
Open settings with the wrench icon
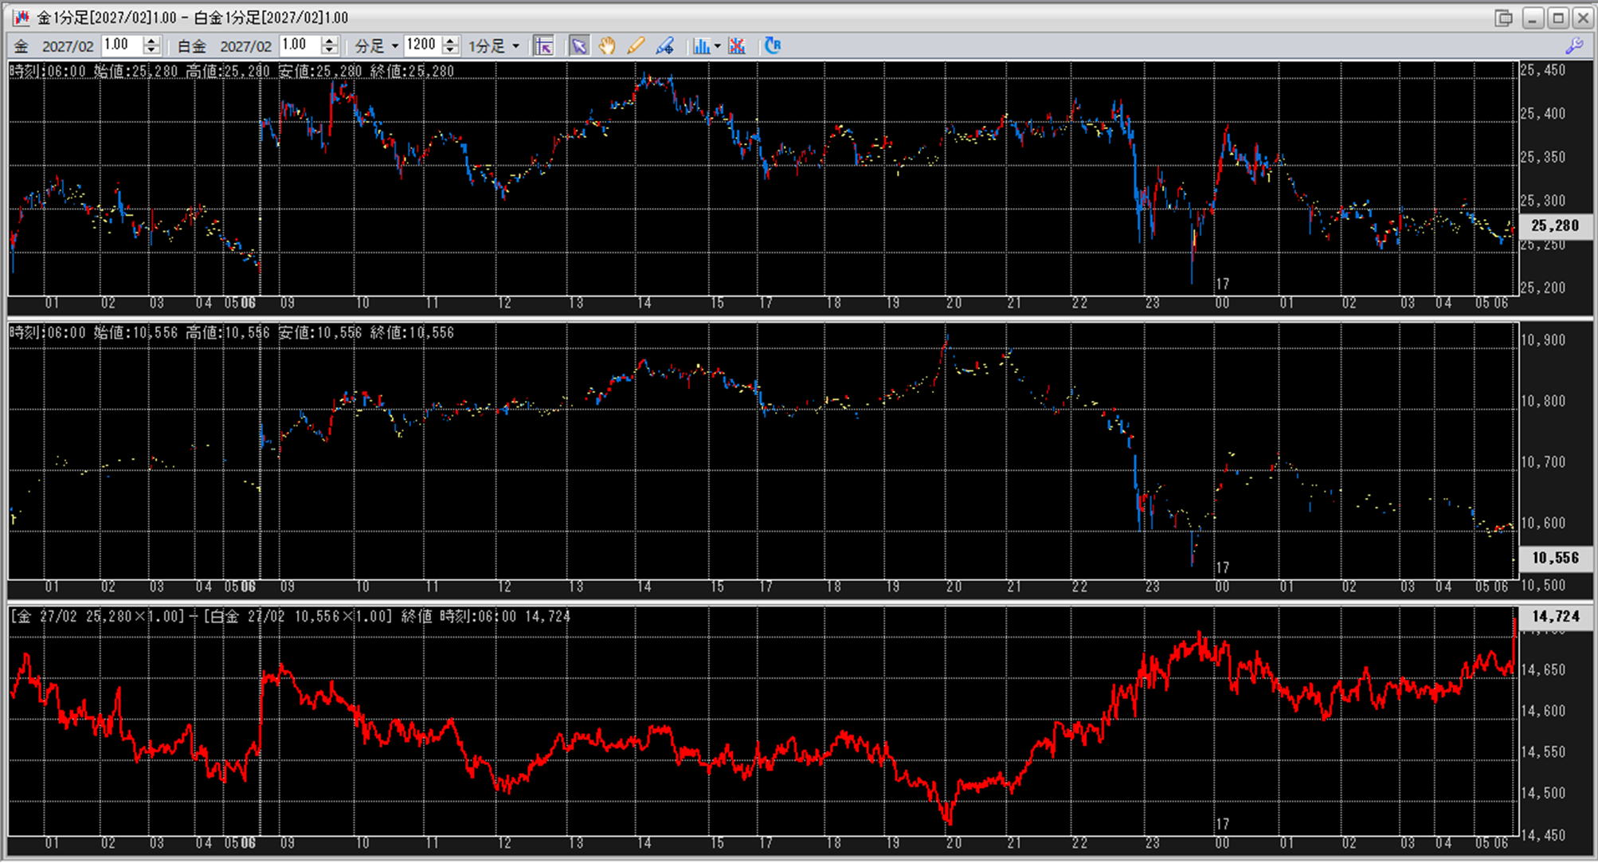[1574, 46]
